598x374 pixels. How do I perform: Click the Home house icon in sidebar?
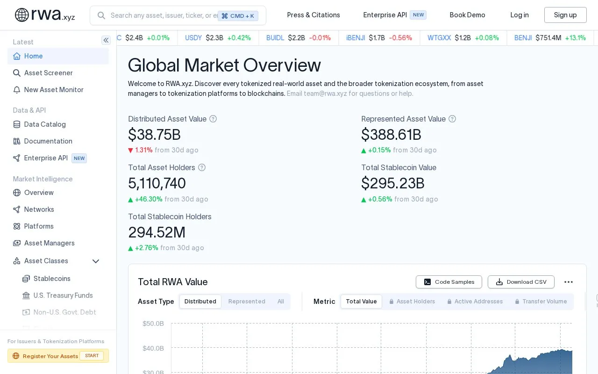17,56
